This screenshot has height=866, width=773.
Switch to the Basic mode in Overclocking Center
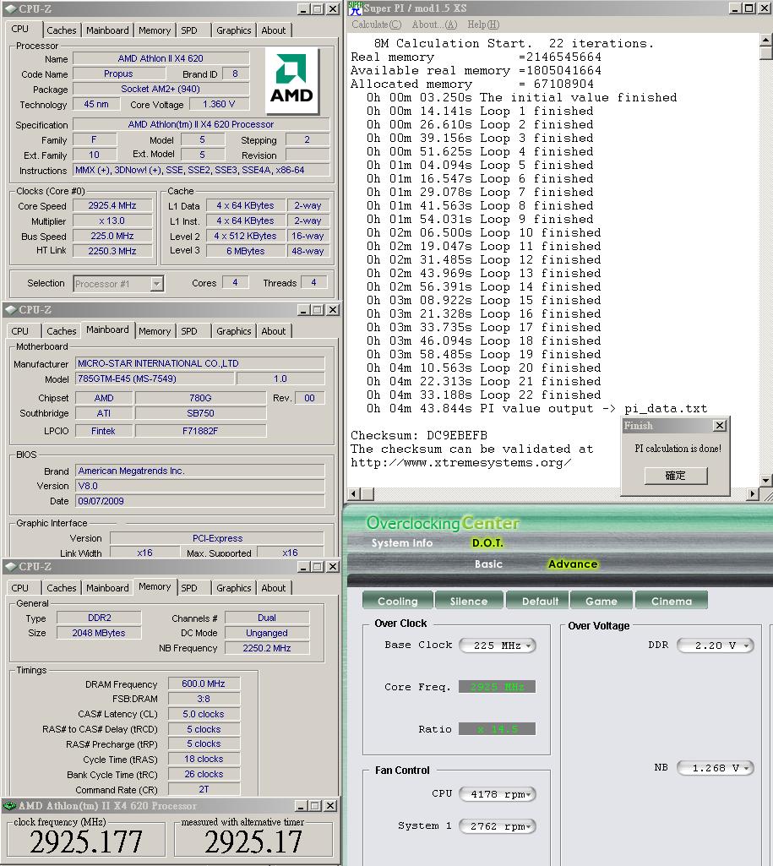tap(488, 564)
